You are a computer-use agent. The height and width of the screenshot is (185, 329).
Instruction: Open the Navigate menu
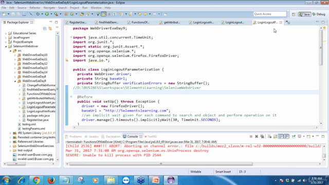click(x=49, y=8)
